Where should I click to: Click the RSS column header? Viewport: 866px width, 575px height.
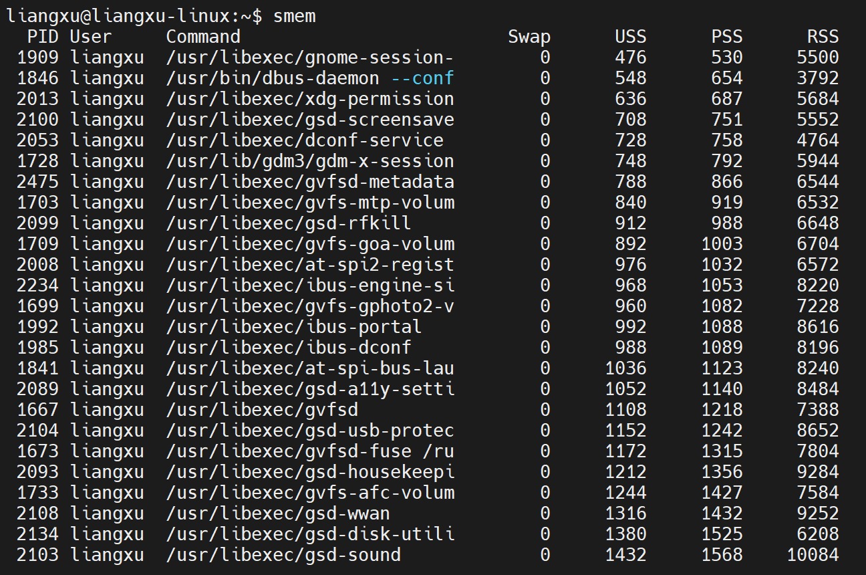pyautogui.click(x=823, y=37)
